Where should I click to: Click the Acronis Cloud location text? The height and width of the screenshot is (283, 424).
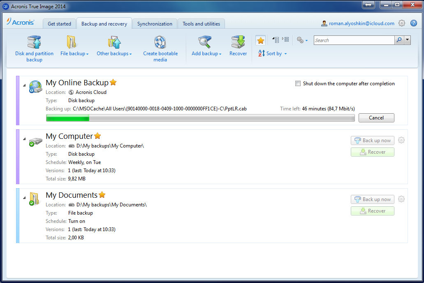91,92
